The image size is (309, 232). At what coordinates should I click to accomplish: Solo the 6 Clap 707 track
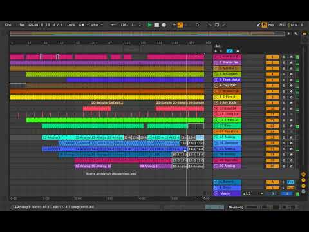tap(284, 86)
